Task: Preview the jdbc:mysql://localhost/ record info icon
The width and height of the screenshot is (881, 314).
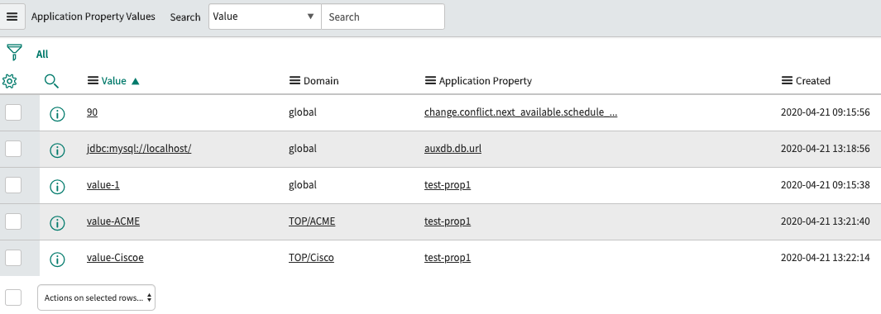Action: [57, 150]
